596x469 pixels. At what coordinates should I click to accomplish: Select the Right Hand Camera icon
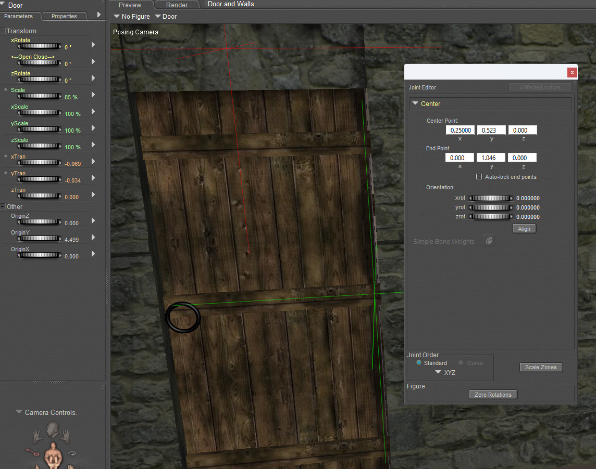65,436
